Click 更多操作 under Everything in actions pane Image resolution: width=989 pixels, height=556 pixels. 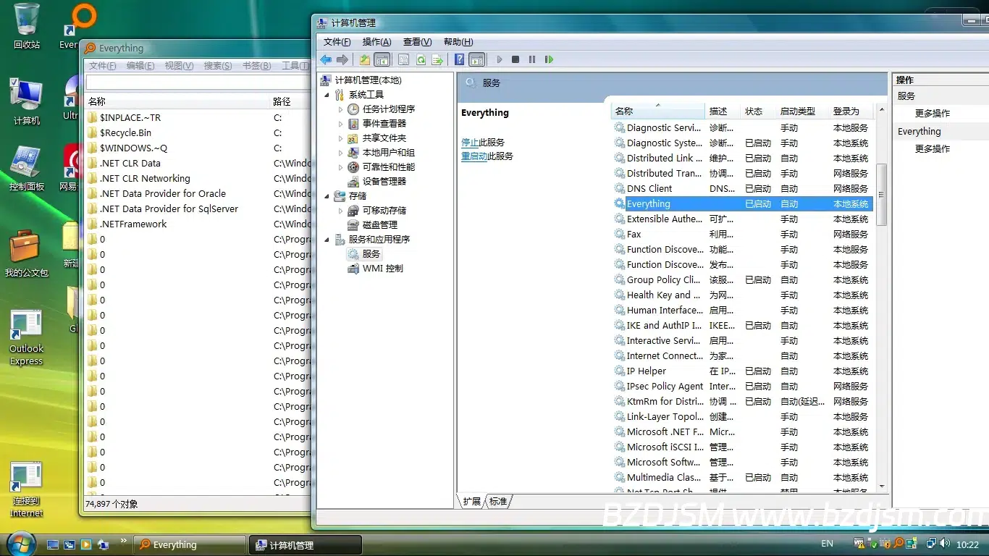[x=933, y=149]
